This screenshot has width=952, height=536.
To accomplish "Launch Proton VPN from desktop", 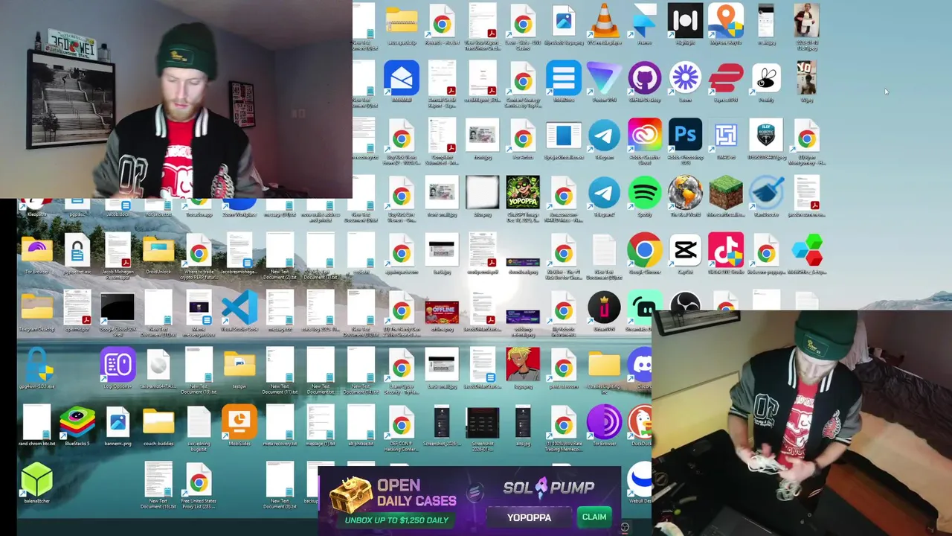I will tap(604, 78).
